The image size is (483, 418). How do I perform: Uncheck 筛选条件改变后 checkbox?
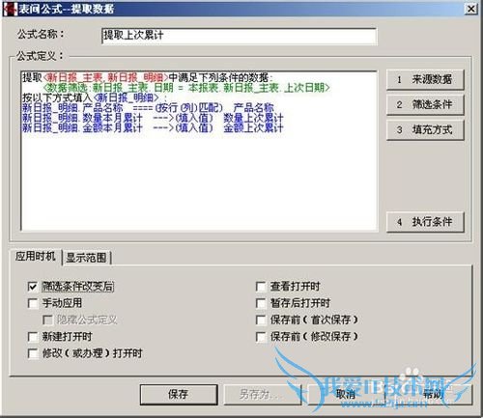coord(33,287)
